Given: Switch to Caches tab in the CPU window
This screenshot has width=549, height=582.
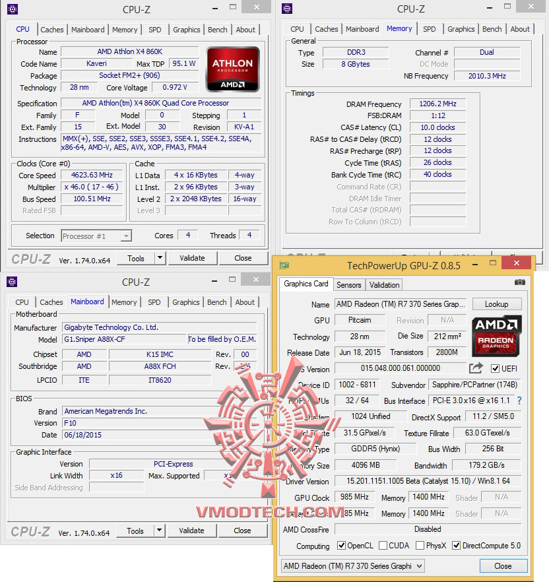Looking at the screenshot, I should [x=52, y=30].
